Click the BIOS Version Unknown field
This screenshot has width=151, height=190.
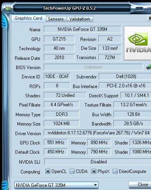[93, 67]
